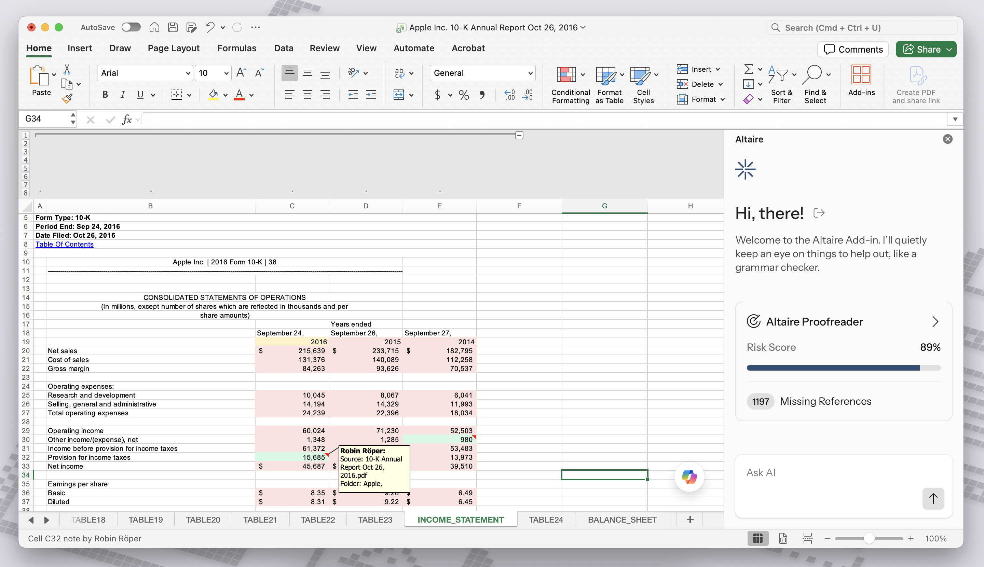
Task: Apply the red font color swatch
Action: pos(239,95)
